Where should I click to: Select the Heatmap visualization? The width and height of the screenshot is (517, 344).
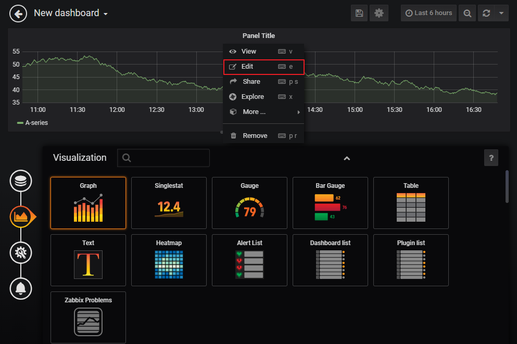click(169, 260)
